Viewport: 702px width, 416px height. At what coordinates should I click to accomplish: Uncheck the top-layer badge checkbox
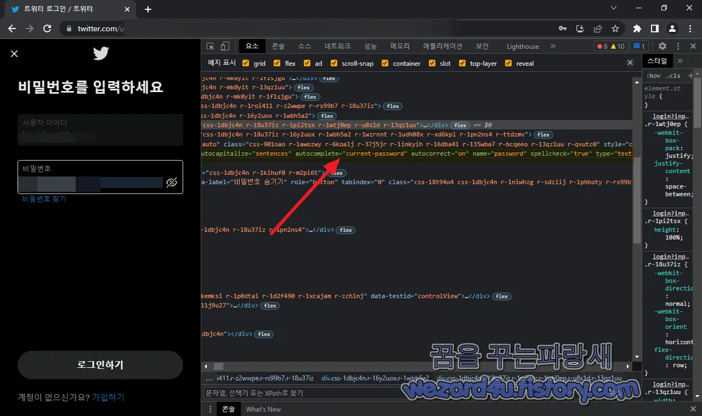(462, 63)
